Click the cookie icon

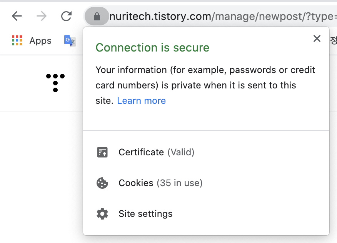pos(102,183)
